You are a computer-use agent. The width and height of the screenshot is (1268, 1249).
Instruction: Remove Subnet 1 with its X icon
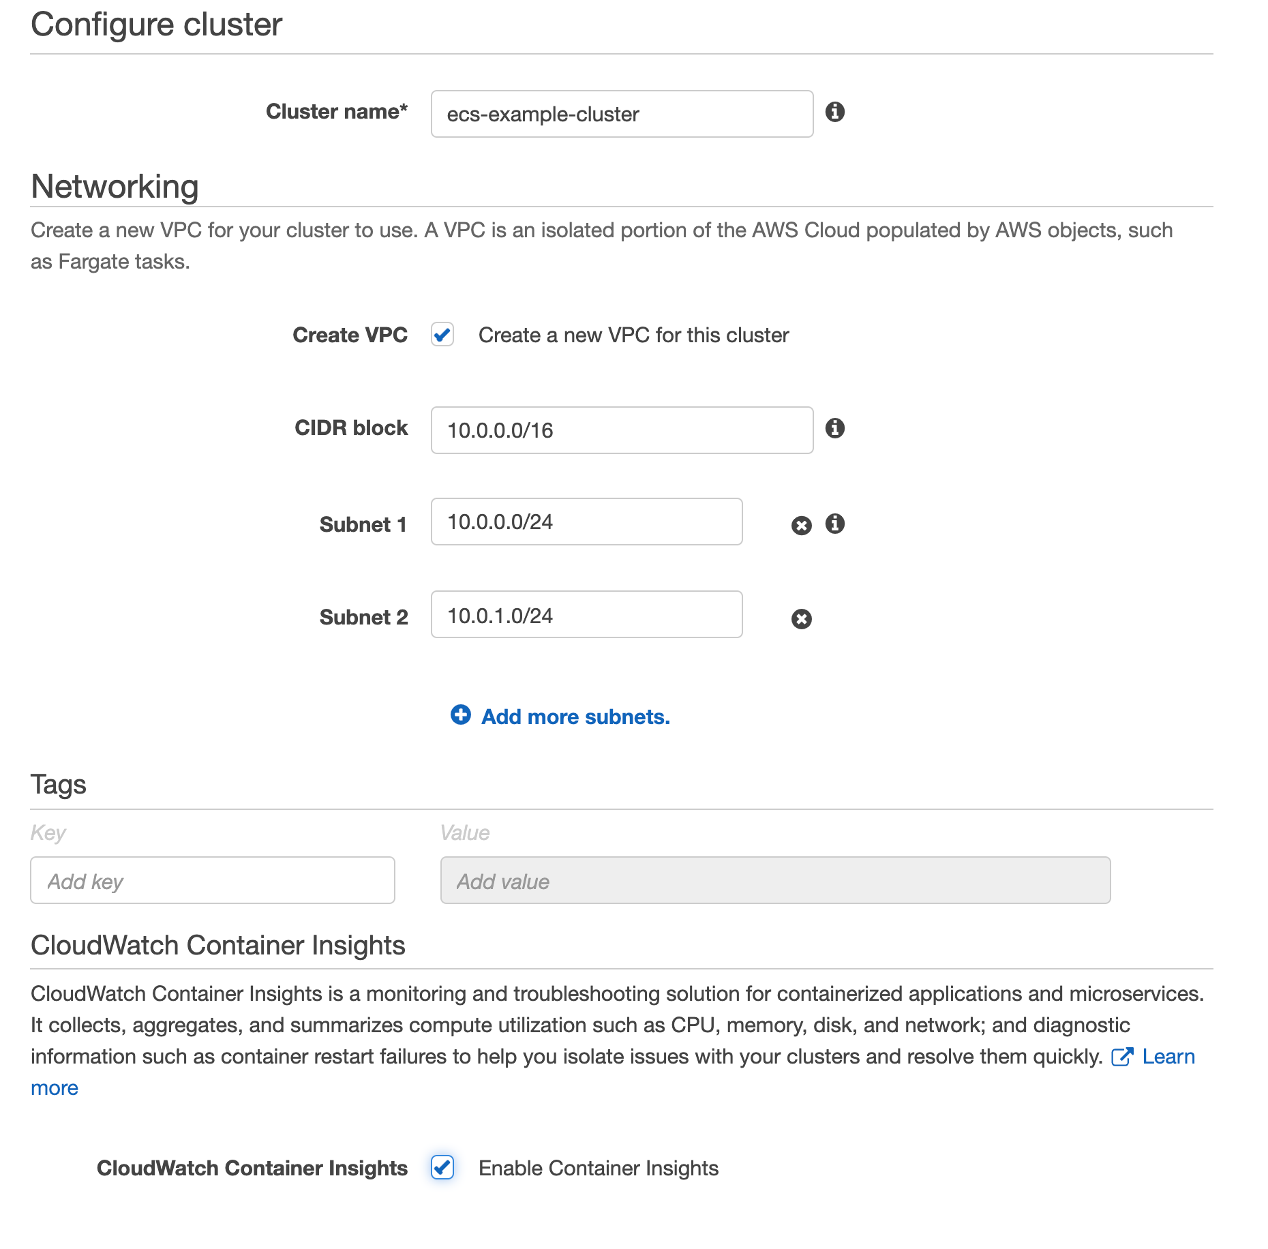point(801,525)
